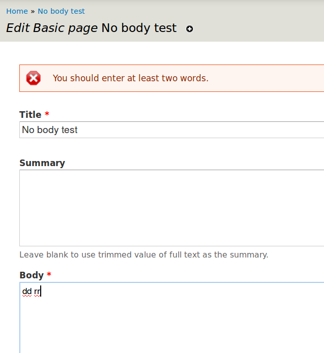Screen dimensions: 324x353
Task: Click inside the Summary text area
Action: (171, 208)
